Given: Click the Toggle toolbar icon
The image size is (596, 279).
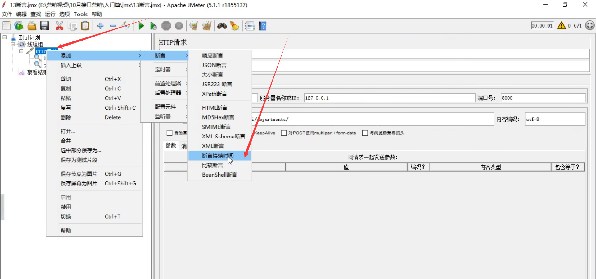Looking at the screenshot, I should pyautogui.click(x=126, y=26).
